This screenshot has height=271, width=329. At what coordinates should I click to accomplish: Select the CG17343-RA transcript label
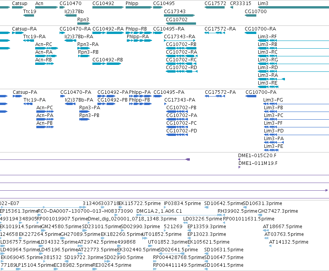pos(180,36)
